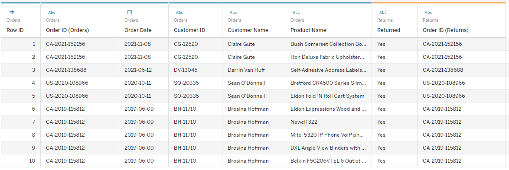The height and width of the screenshot is (170, 509).
Task: Click product Mitel 5320 IP Phone VoIP ph...
Action: [329, 135]
